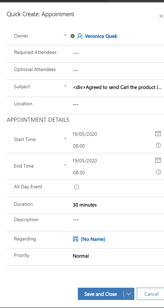Tick the All Day Event checkbox
The height and width of the screenshot is (308, 164).
77,187
